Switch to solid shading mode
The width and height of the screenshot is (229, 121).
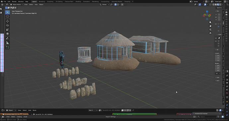(x=216, y=5)
